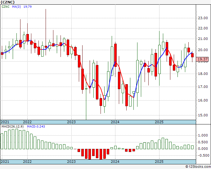The width and height of the screenshot is (211, 169).
Task: Click 2025 on the MACD timeline
Action: click(159, 162)
